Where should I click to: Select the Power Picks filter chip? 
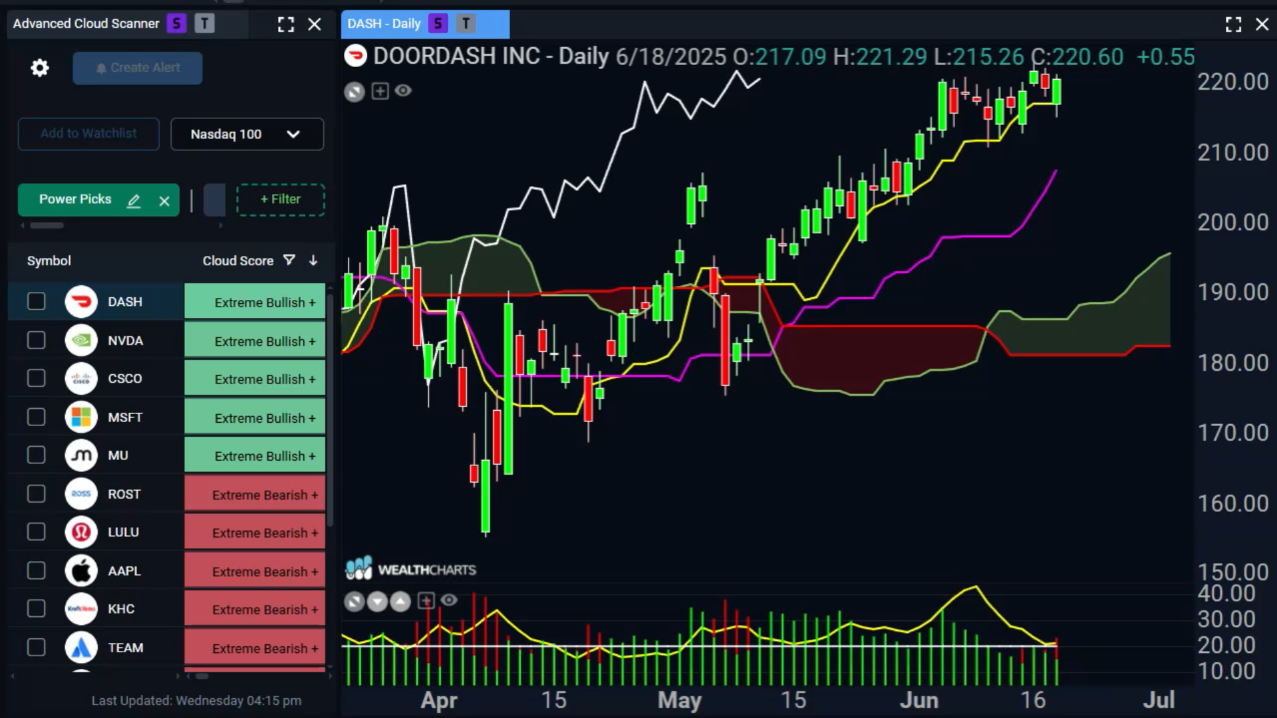coord(98,199)
